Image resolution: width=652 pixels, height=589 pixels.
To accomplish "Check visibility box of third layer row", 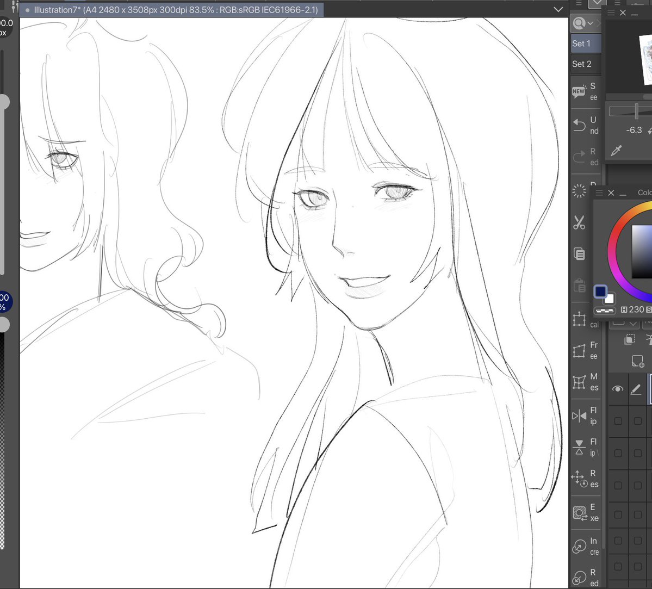I will tap(618, 453).
